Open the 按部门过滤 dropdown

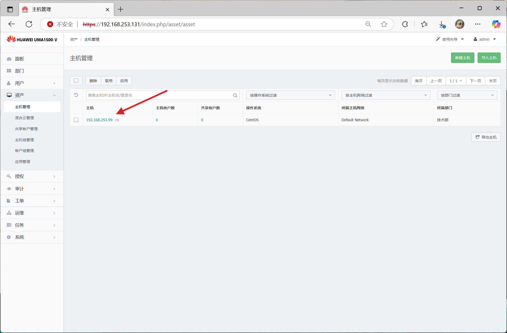[467, 95]
